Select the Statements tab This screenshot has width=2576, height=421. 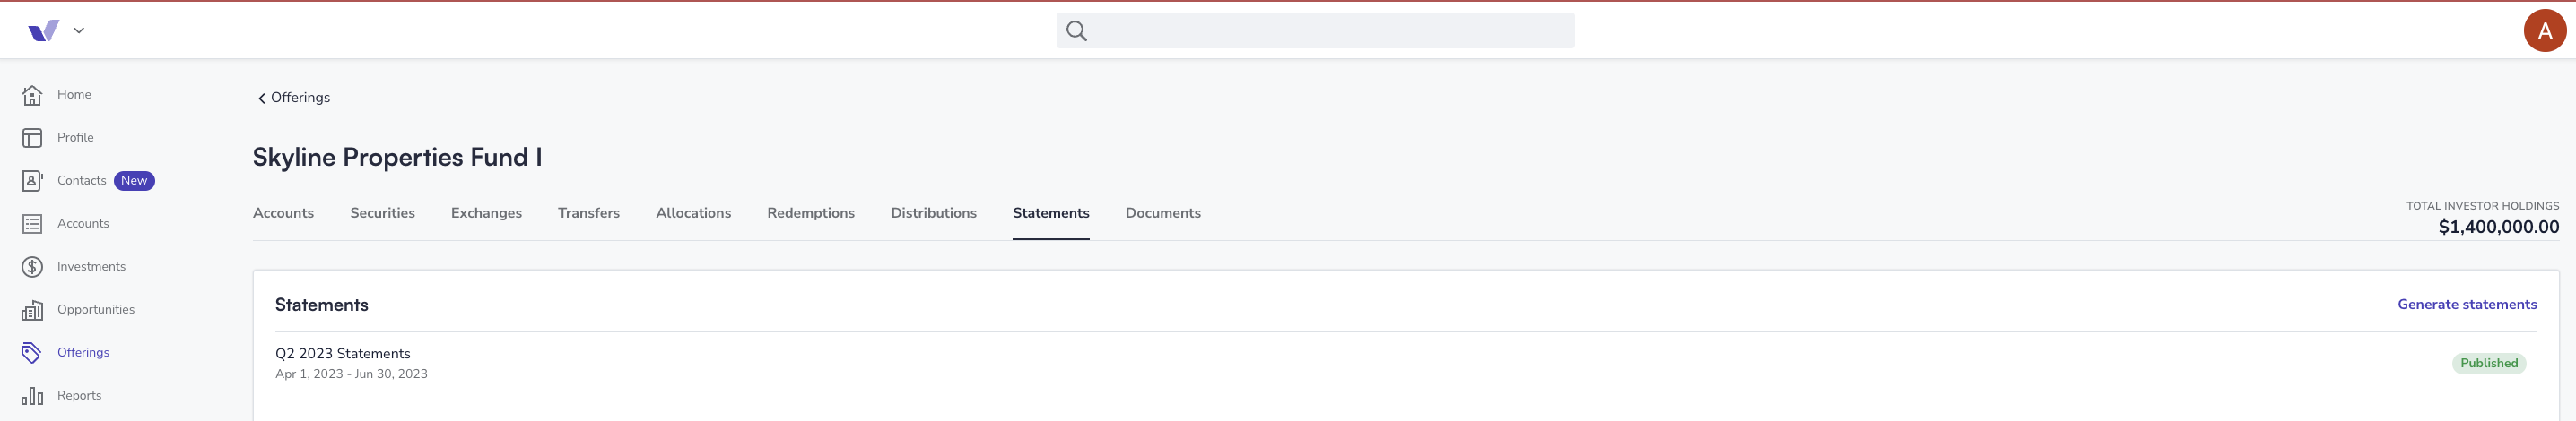(x=1051, y=213)
